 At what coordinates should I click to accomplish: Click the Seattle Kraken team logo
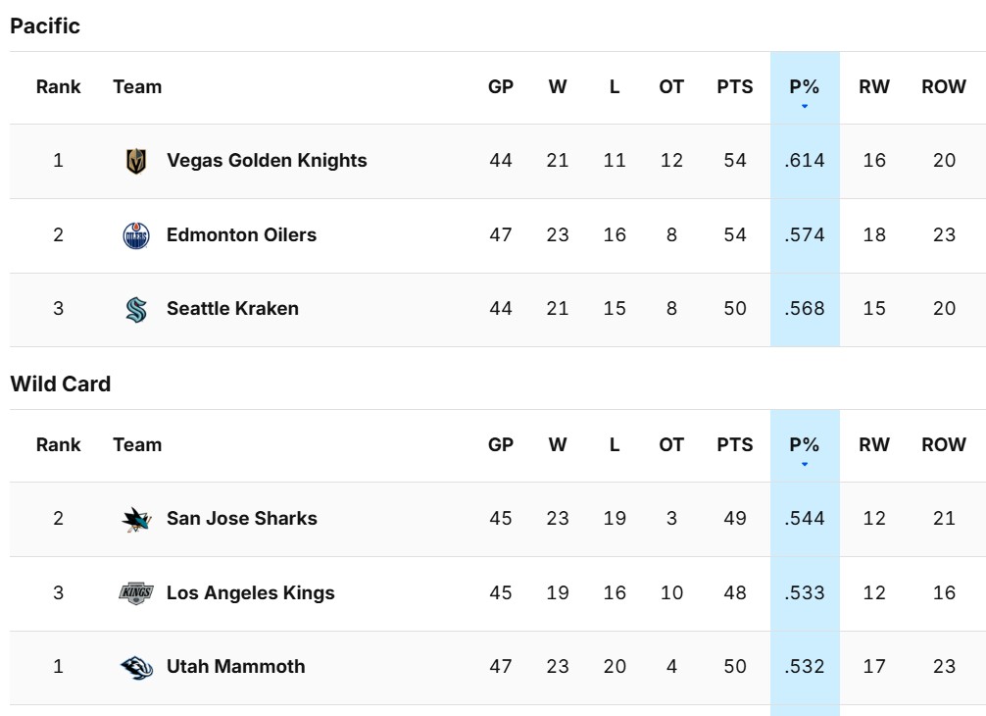[137, 308]
